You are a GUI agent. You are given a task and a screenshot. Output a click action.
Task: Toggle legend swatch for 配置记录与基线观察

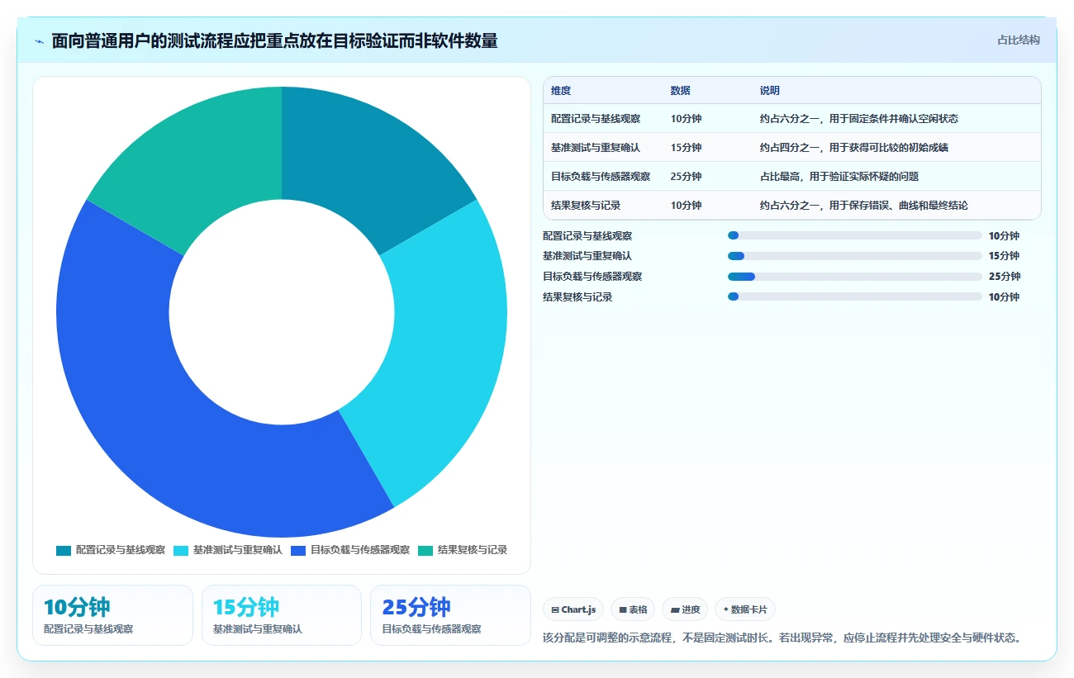click(64, 550)
